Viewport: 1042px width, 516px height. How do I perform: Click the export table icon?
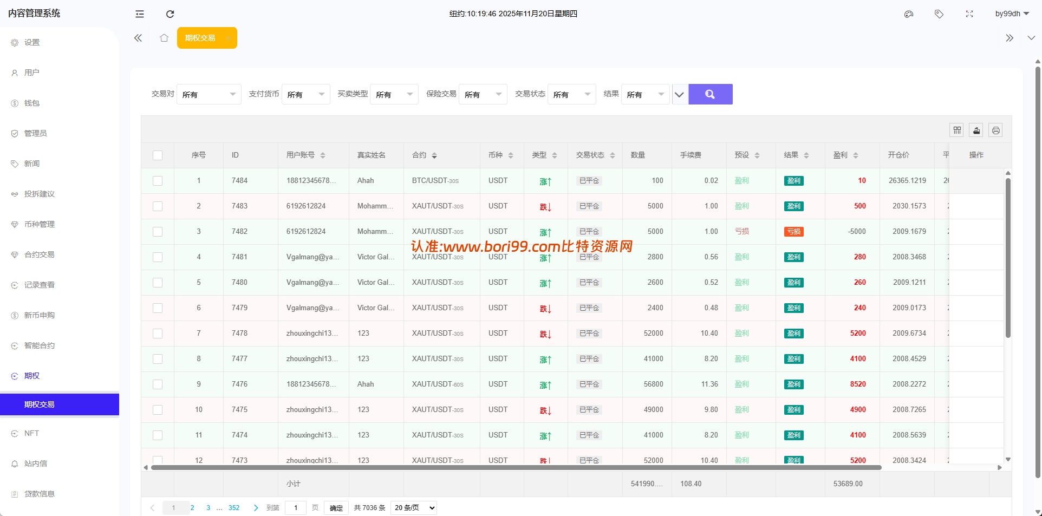pos(976,130)
